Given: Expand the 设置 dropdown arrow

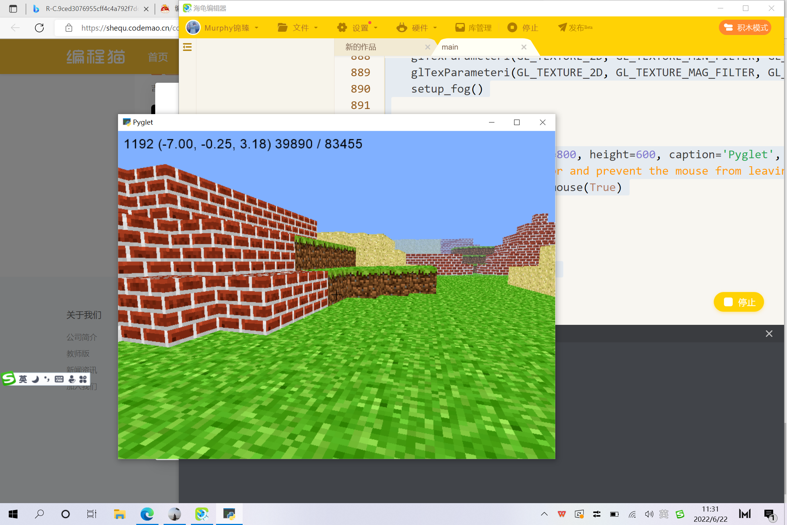Looking at the screenshot, I should [x=376, y=28].
